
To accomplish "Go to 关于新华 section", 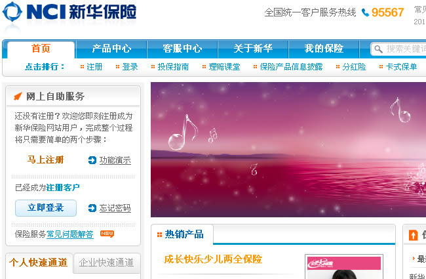I will click(x=253, y=49).
